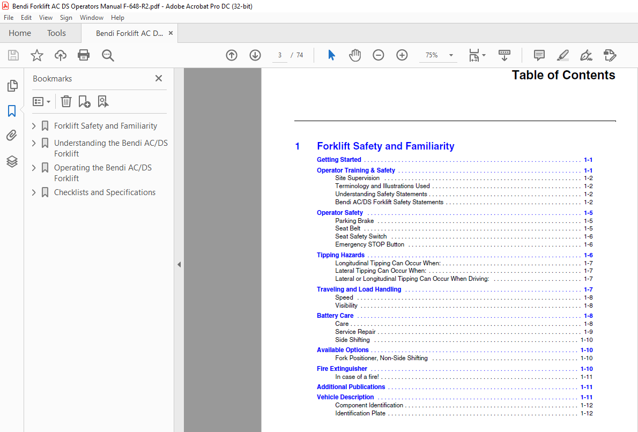
Task: Follow Operator Training & Safety link
Action: [355, 170]
